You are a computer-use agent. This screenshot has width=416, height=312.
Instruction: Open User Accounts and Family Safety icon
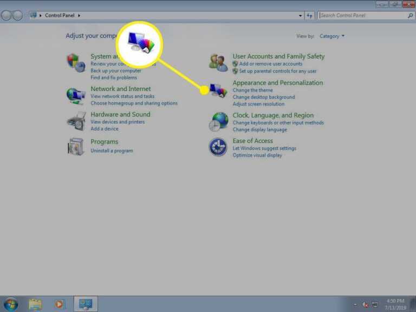[218, 63]
